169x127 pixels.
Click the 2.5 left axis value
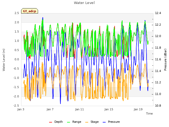pos(17,13)
